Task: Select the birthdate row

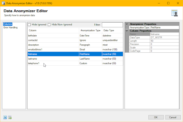Action: pos(75,36)
